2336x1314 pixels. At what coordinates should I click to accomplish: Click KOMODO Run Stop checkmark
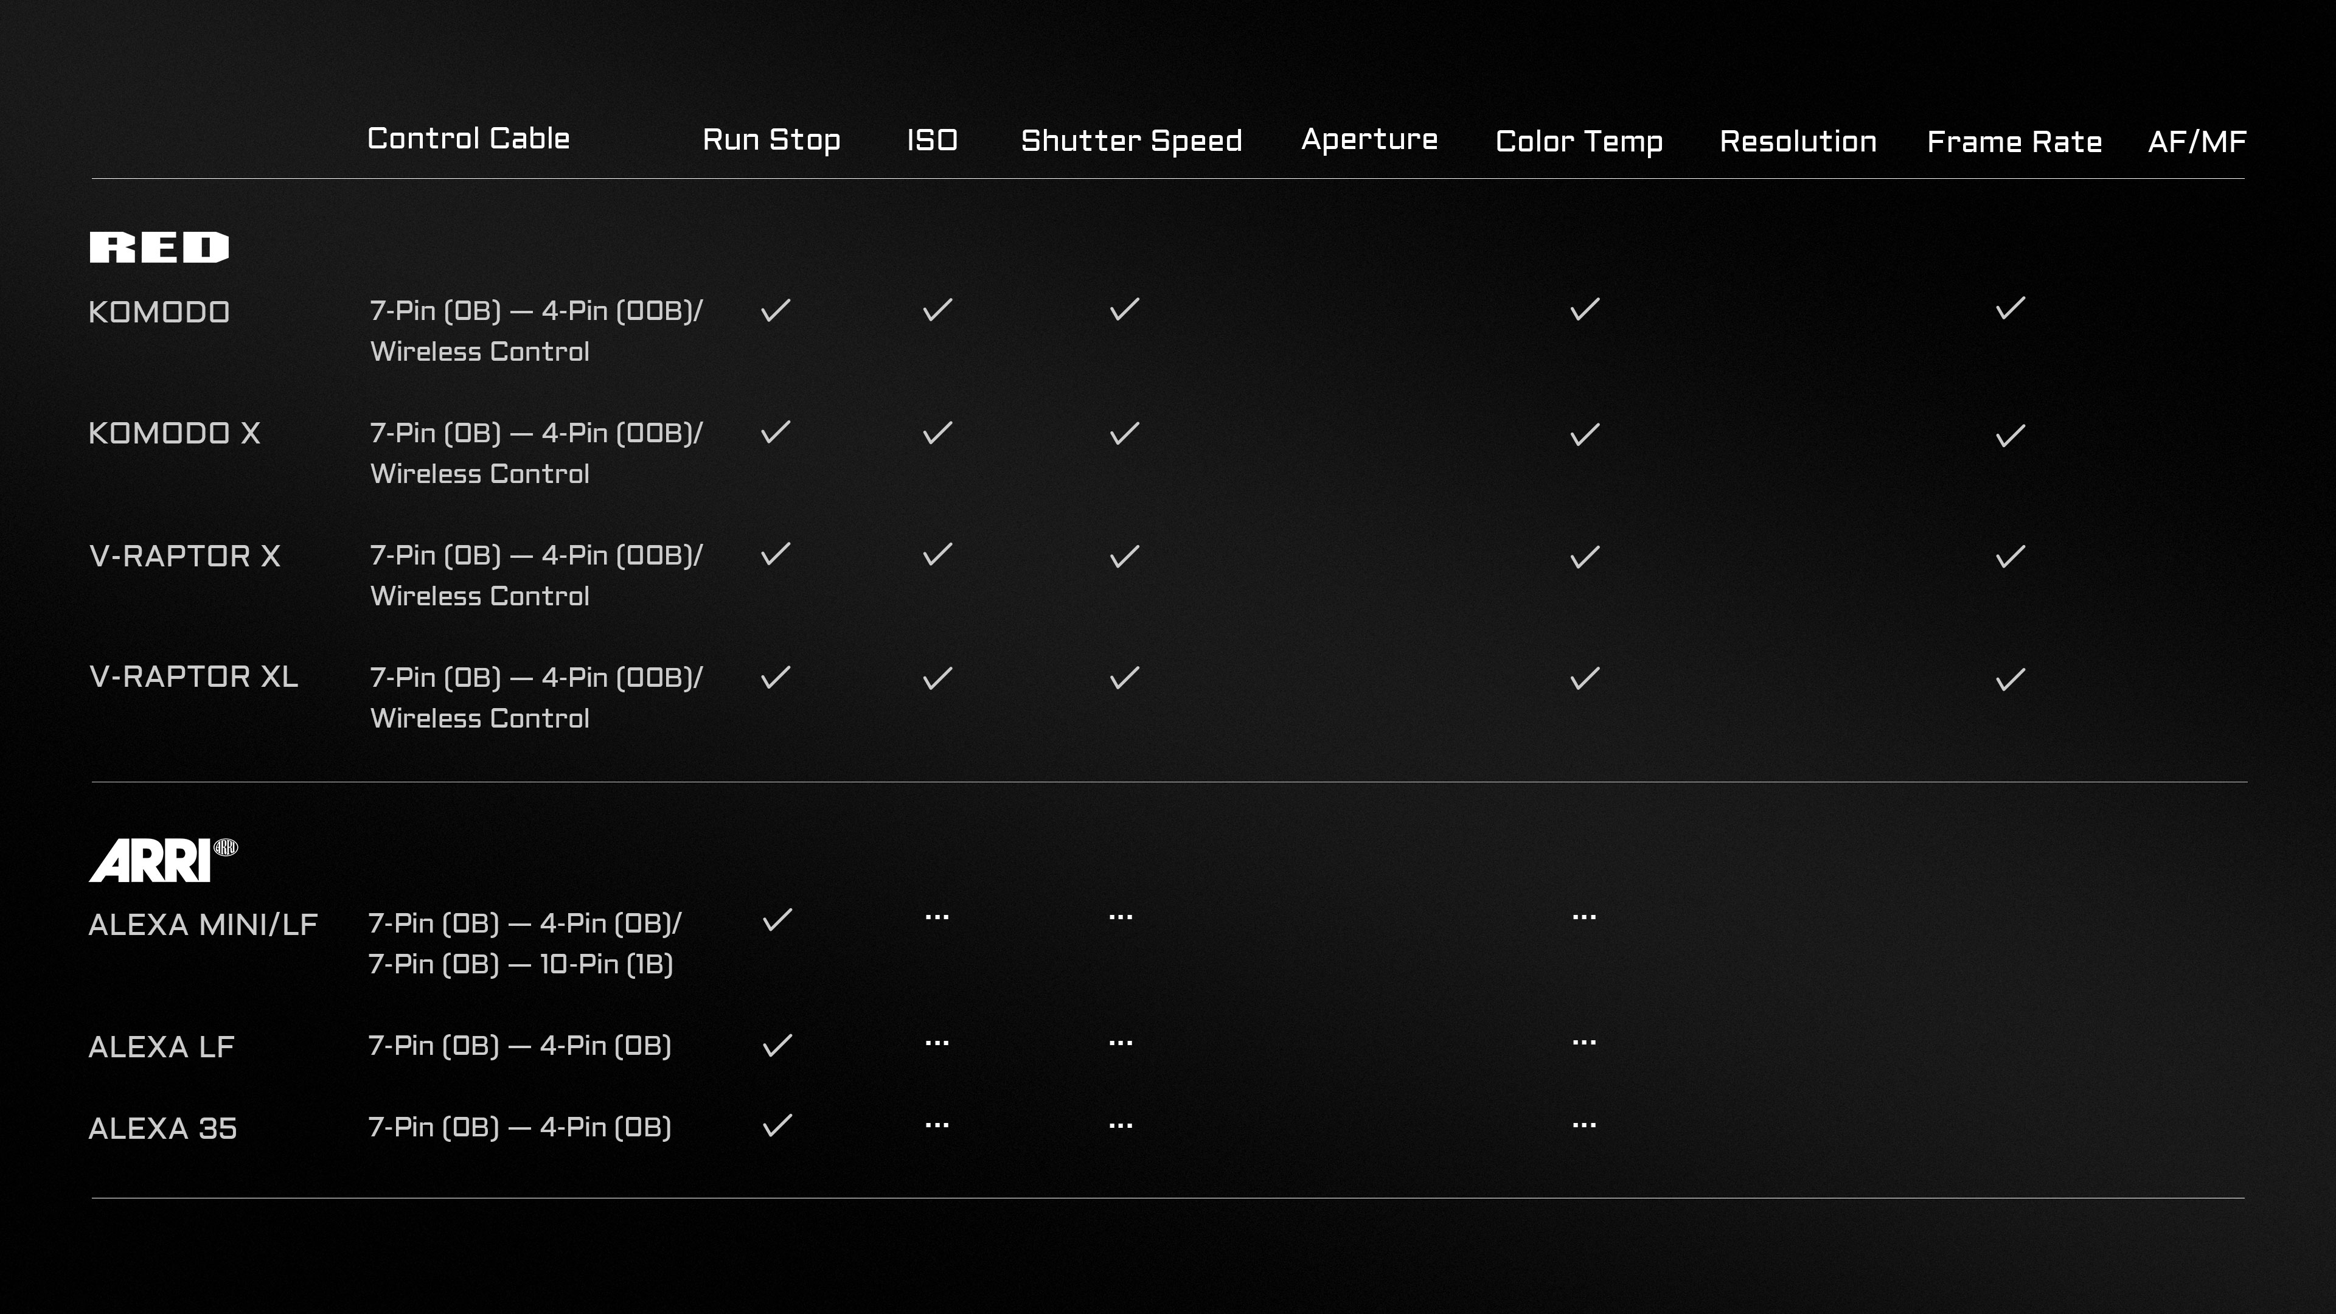tap(776, 310)
